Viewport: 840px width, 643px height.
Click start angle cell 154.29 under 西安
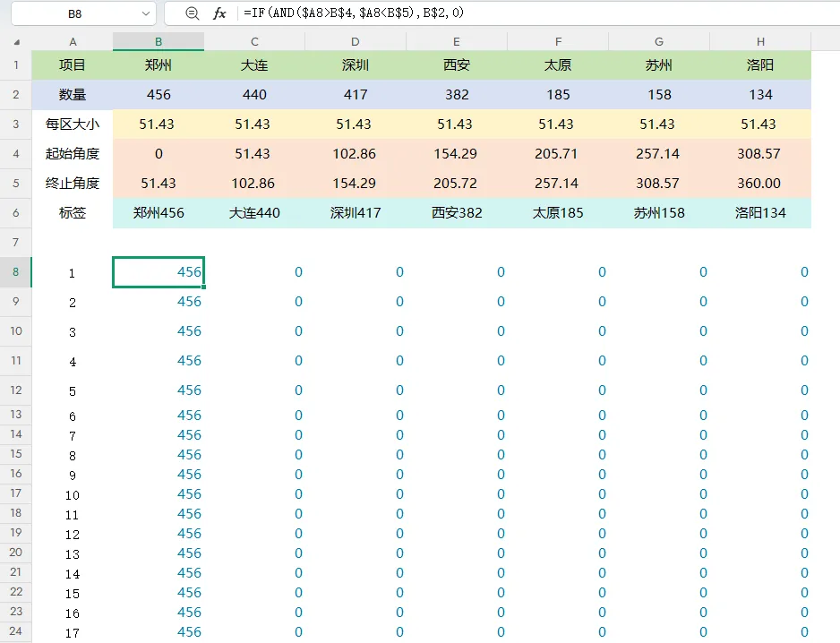click(x=457, y=154)
